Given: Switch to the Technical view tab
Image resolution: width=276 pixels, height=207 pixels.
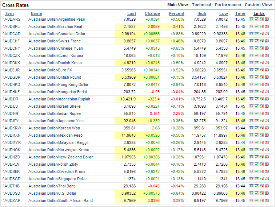Looking at the screenshot, I should tap(201, 5).
